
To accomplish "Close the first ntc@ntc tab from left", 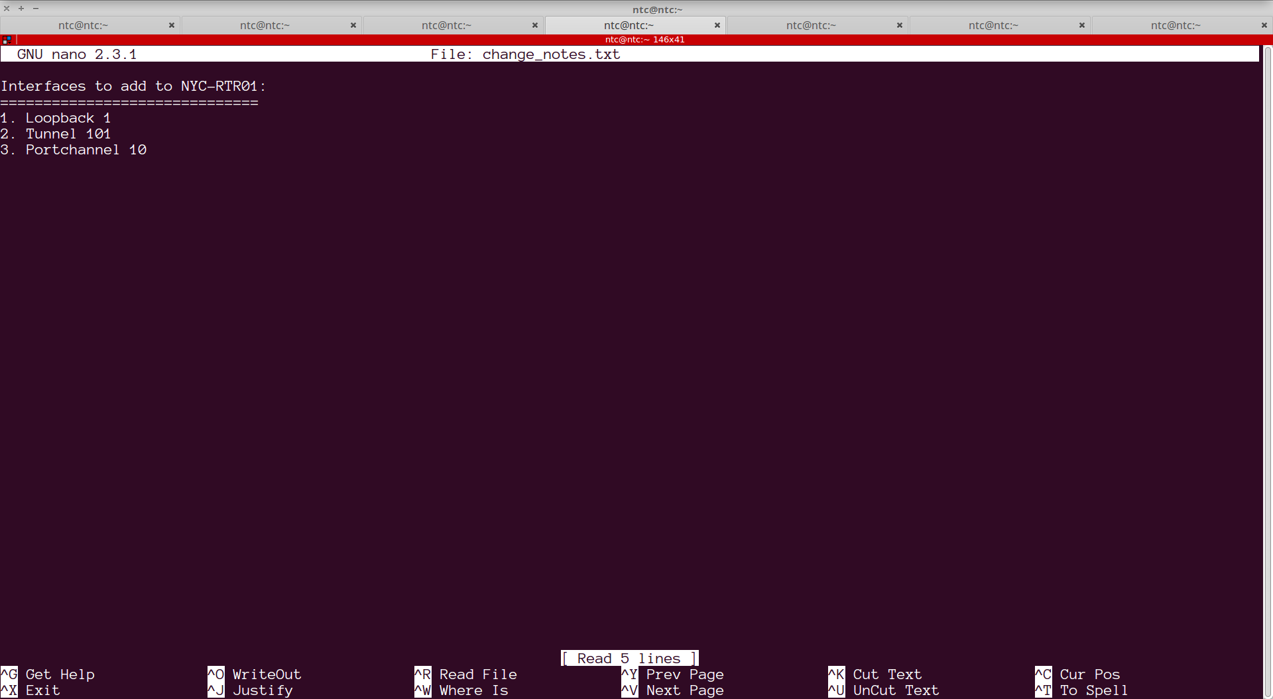I will coord(172,25).
